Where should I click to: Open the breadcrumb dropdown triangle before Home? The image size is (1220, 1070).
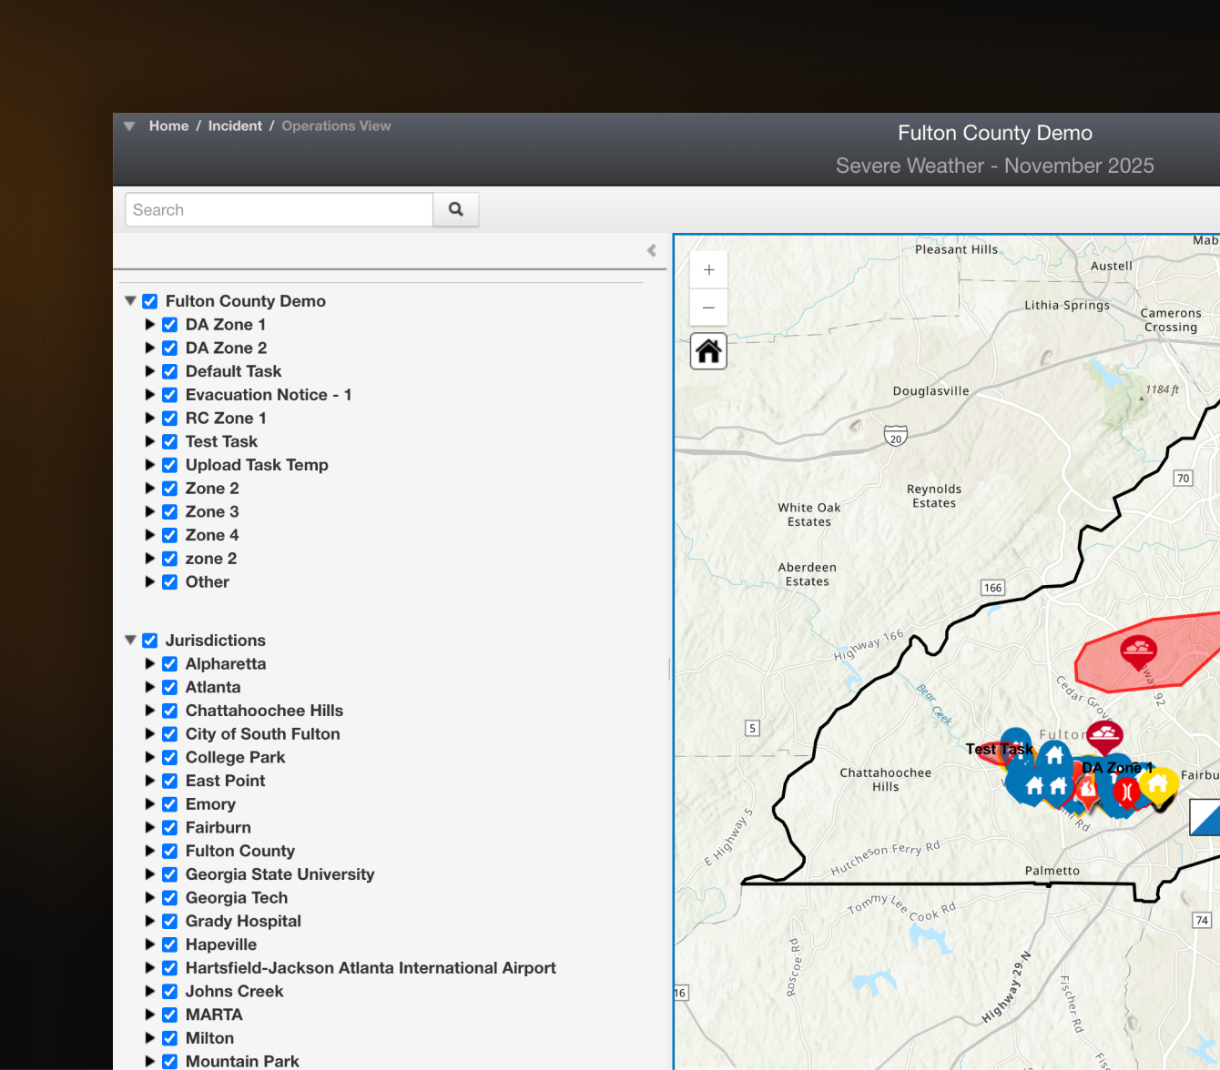tap(129, 126)
